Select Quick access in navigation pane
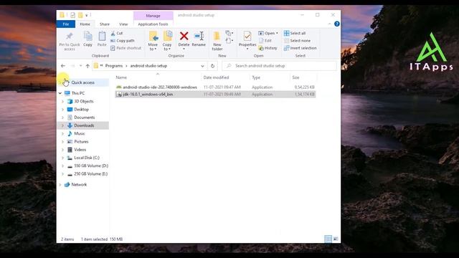 coord(83,82)
